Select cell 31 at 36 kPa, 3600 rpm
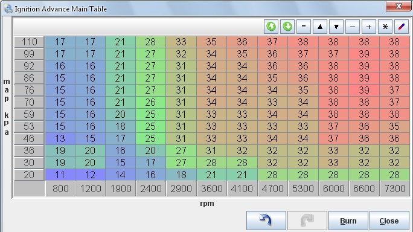Viewport: 413px width, 232px height. [x=211, y=151]
